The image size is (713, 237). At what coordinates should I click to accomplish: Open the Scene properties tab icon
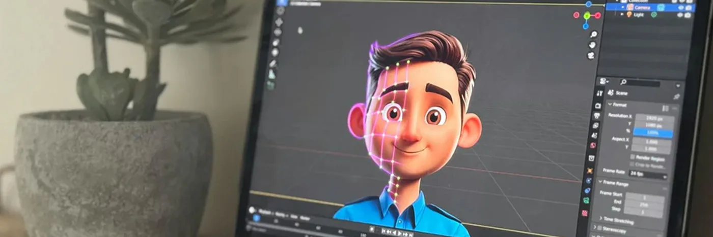(594, 136)
